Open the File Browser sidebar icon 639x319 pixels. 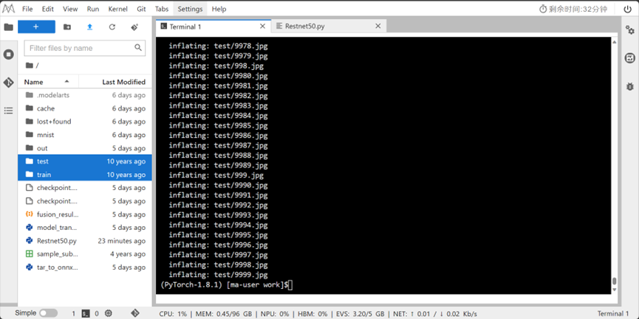[9, 27]
